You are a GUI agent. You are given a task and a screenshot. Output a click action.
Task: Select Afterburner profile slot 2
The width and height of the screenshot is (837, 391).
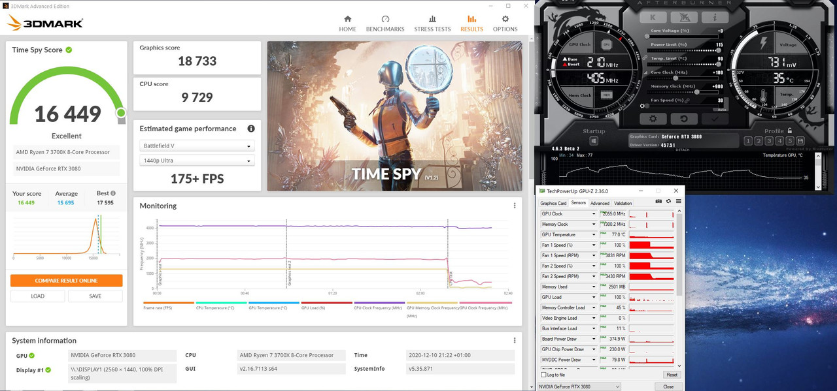point(759,140)
